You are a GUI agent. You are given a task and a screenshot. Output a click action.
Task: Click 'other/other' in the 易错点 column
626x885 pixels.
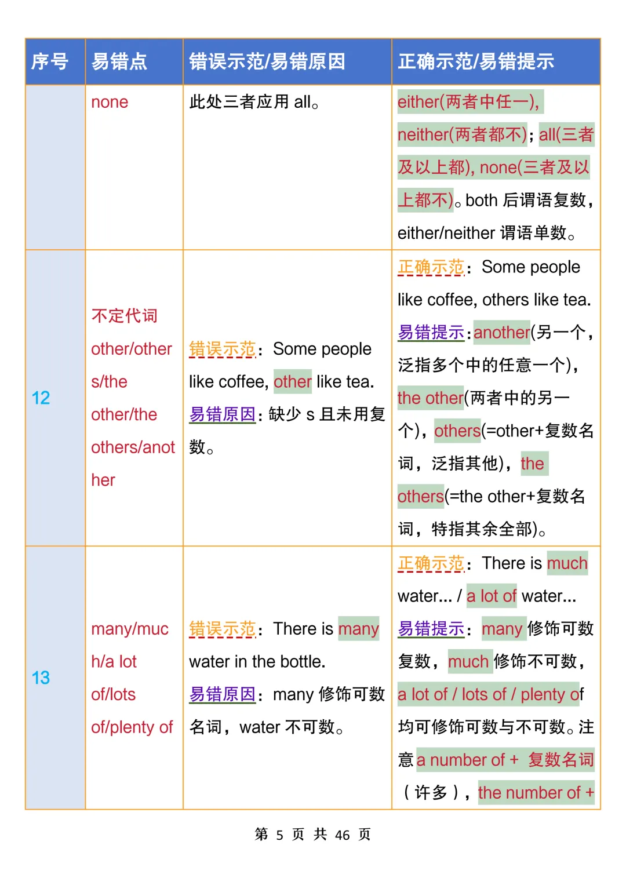(x=132, y=349)
